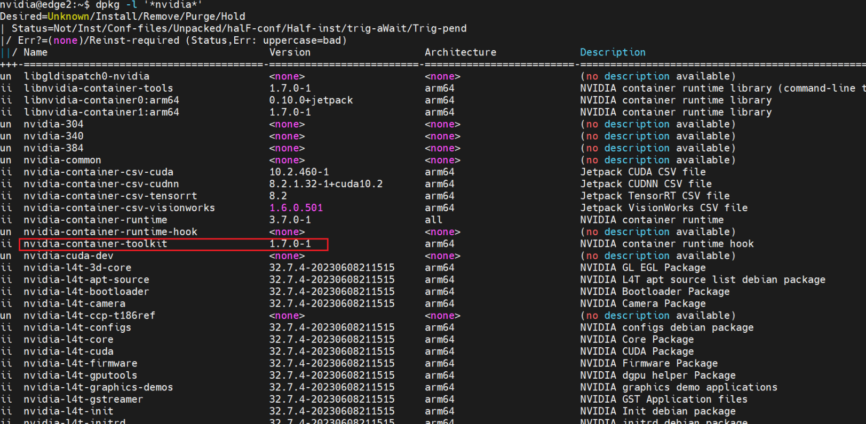Image resolution: width=866 pixels, height=424 pixels.
Task: Click package name libgldispatch0-nvidia
Action: click(x=86, y=76)
